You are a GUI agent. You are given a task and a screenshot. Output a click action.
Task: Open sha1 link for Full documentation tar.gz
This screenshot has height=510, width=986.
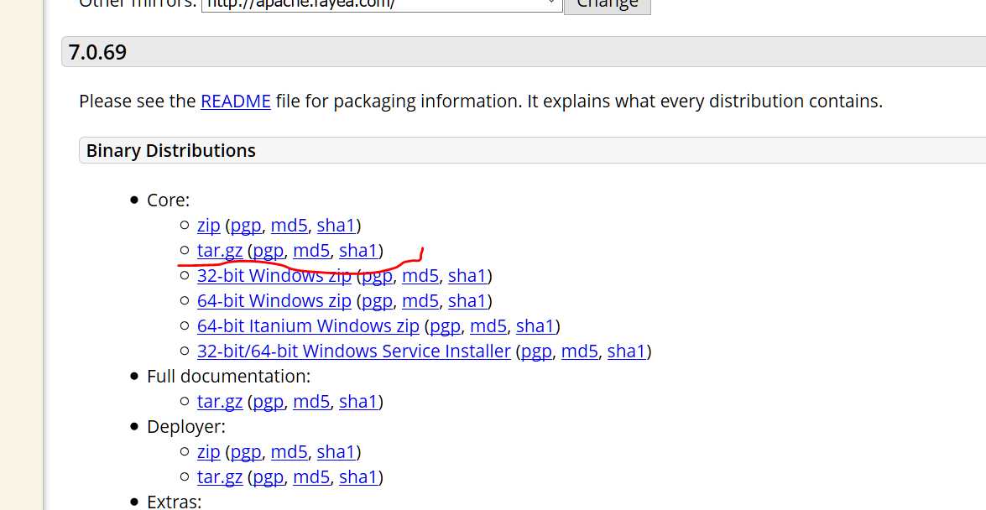point(358,401)
